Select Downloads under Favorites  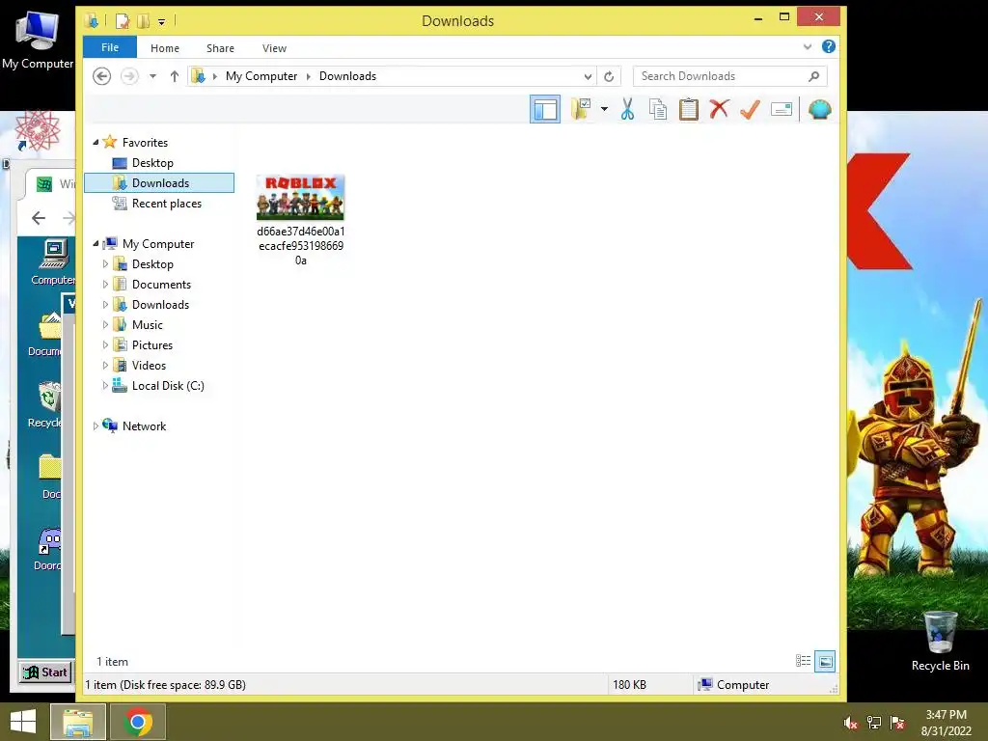pyautogui.click(x=159, y=182)
